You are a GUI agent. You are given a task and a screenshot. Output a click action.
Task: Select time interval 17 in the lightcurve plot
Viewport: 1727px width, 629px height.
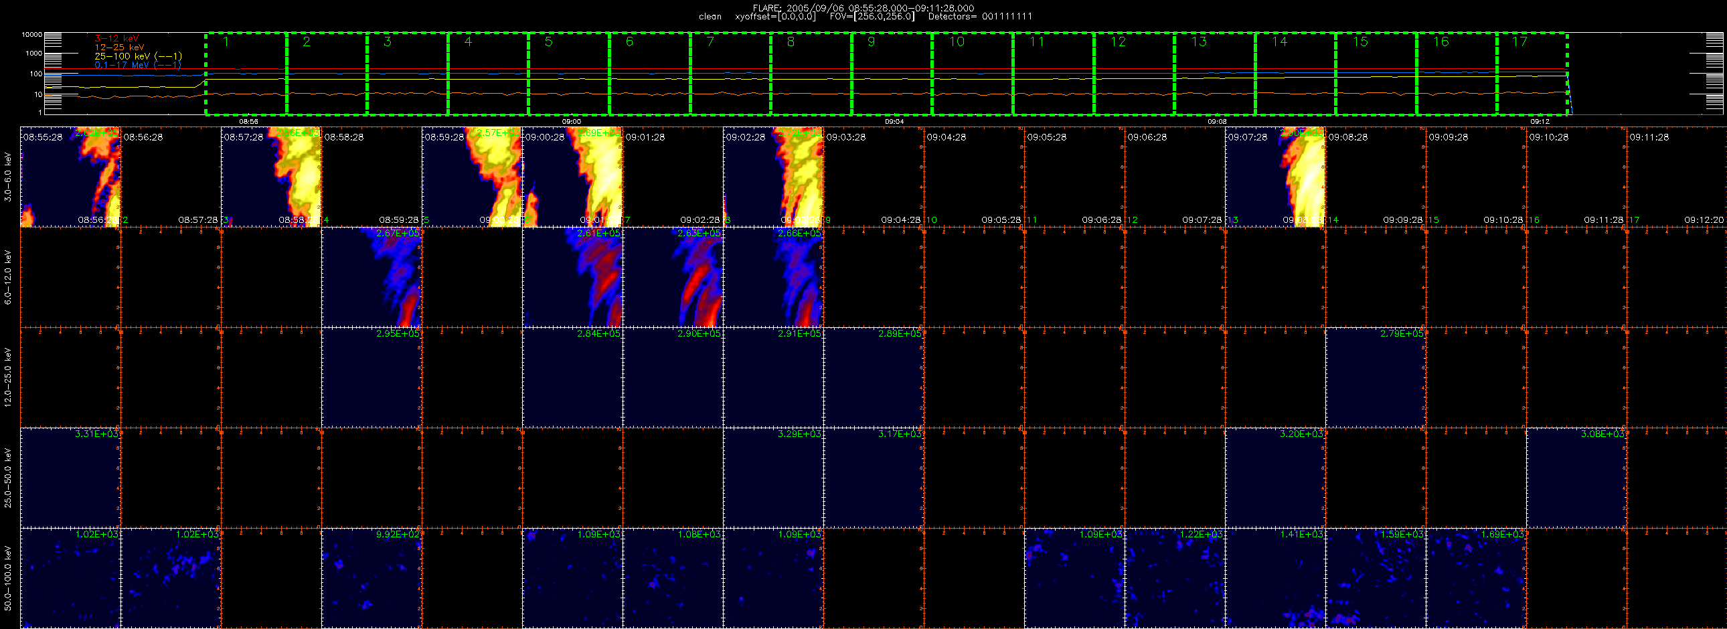(1532, 74)
